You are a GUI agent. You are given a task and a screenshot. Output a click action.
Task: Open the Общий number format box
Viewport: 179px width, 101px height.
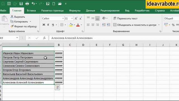tap(171, 19)
